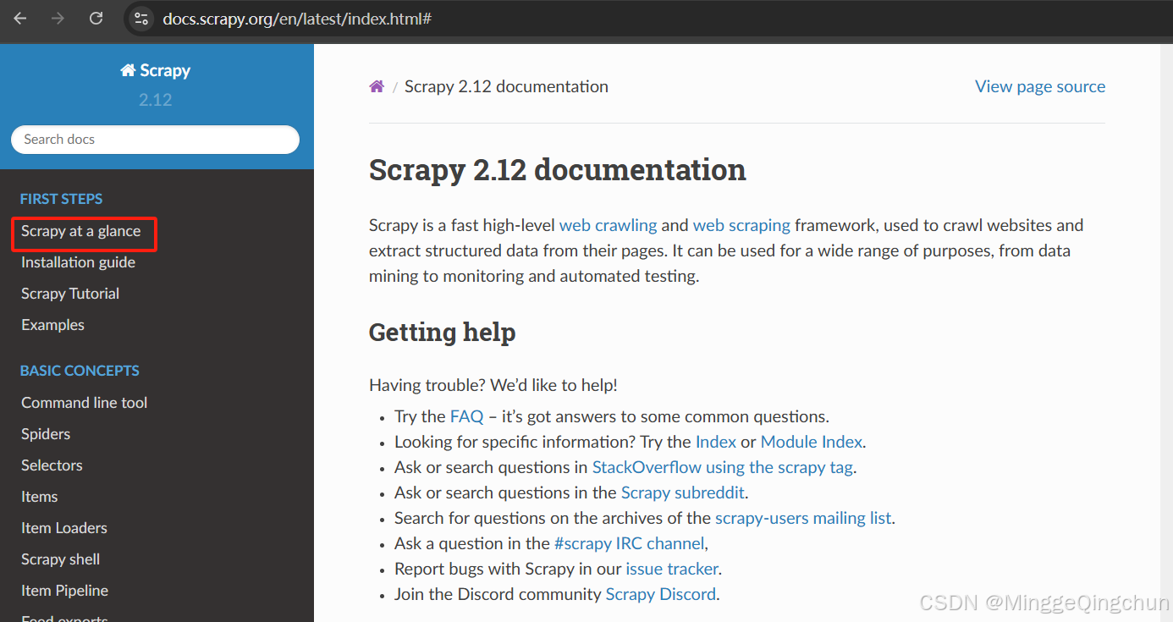Follow the web scraping link

[741, 225]
